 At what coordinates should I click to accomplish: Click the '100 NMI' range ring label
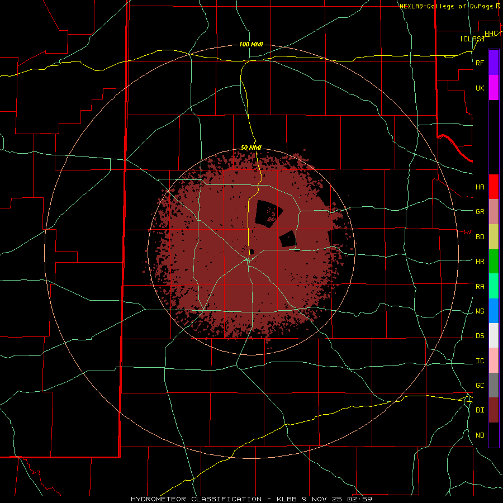251,44
